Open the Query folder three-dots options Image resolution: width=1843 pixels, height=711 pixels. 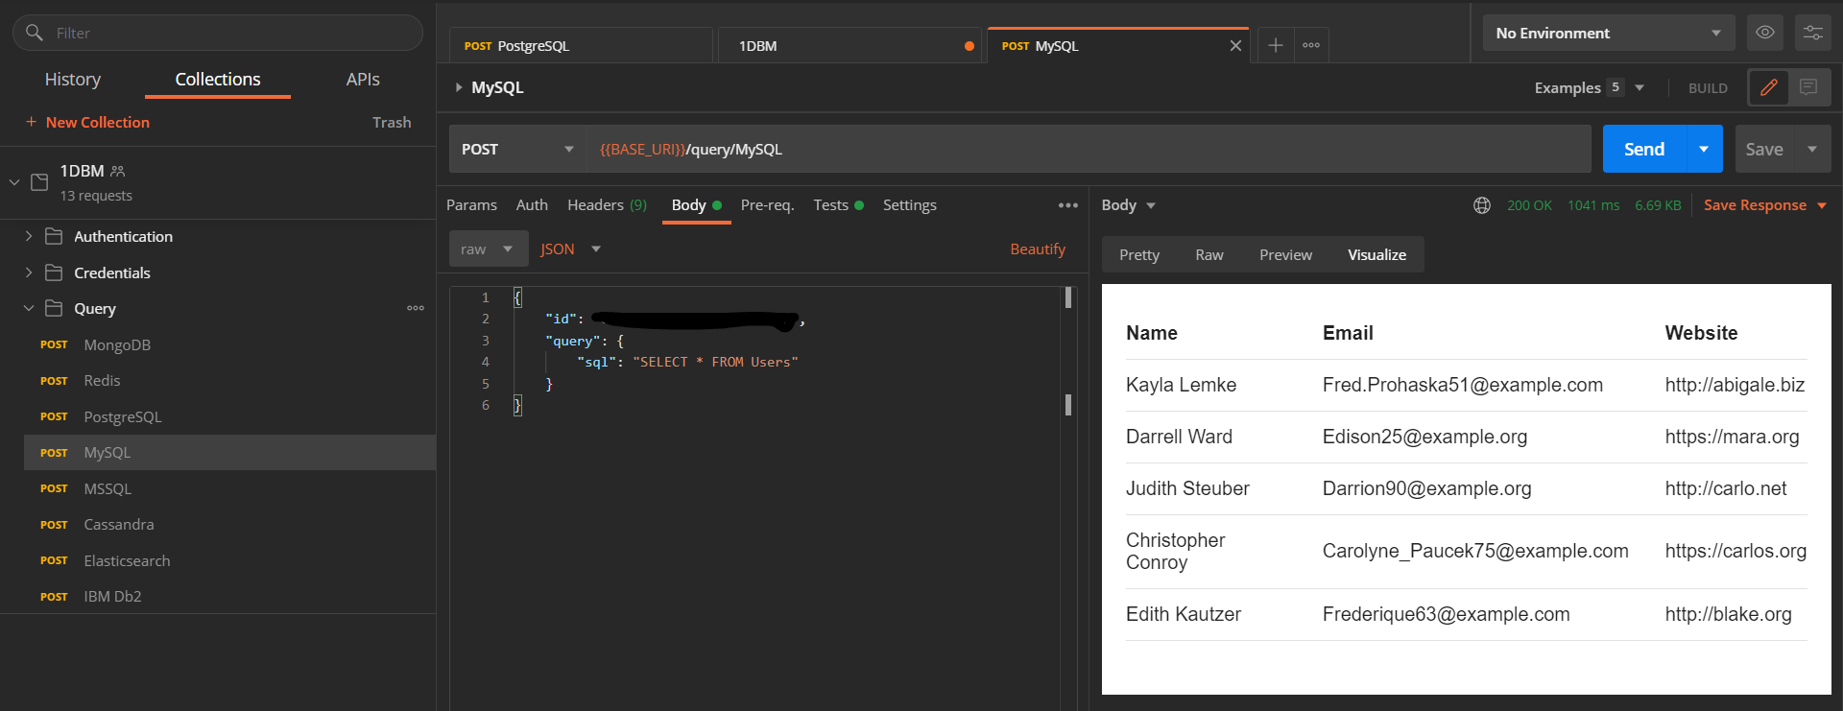(416, 308)
